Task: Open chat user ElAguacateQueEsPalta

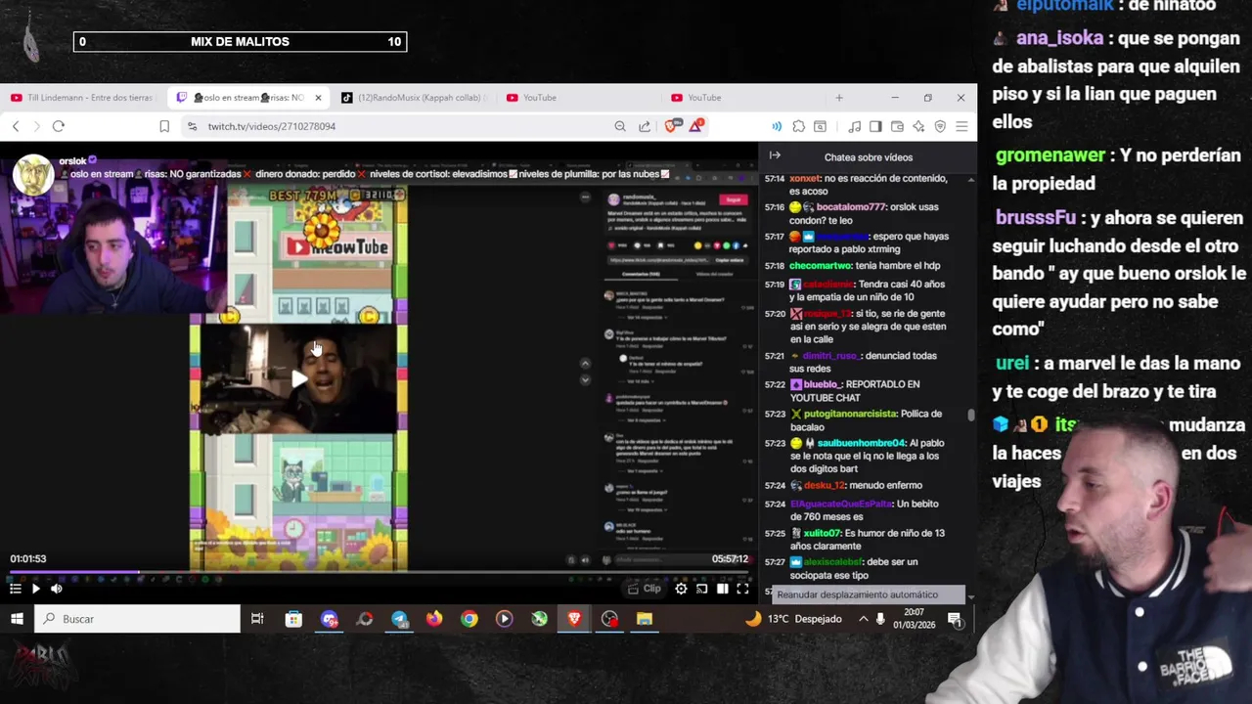Action: 841,504
